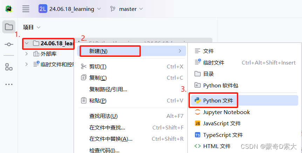Click the 外部库 library icon
The height and width of the screenshot is (153, 302).
coord(36,54)
